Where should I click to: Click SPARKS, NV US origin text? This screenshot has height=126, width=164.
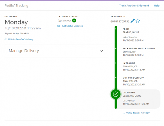point(131,32)
